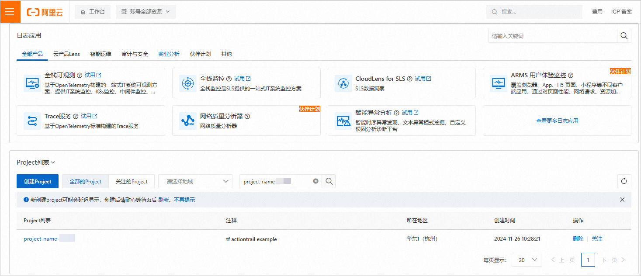Click the 网络质量分析器 app icon
This screenshot has height=276, width=641.
click(x=188, y=121)
